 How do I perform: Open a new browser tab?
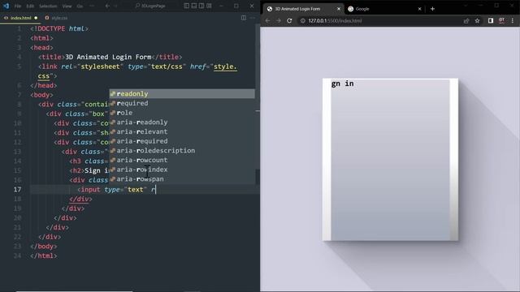click(x=432, y=9)
